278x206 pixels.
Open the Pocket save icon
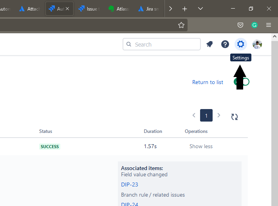240,25
